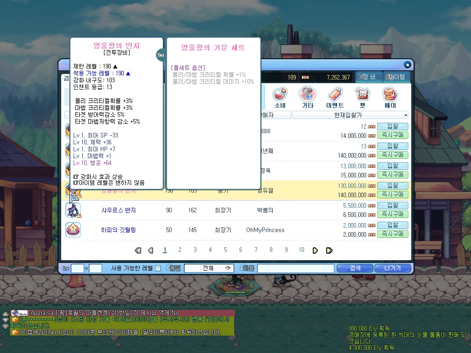Select the 사우르스 반지 item name

[x=119, y=211]
